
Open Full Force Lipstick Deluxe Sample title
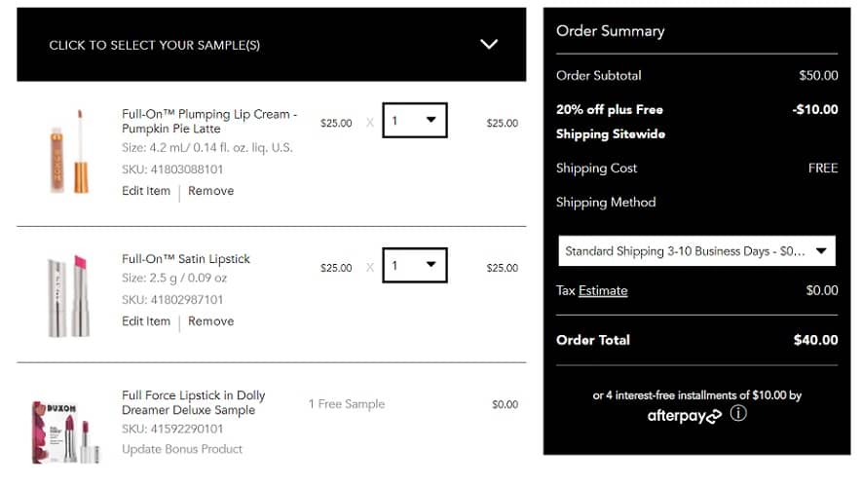[193, 402]
